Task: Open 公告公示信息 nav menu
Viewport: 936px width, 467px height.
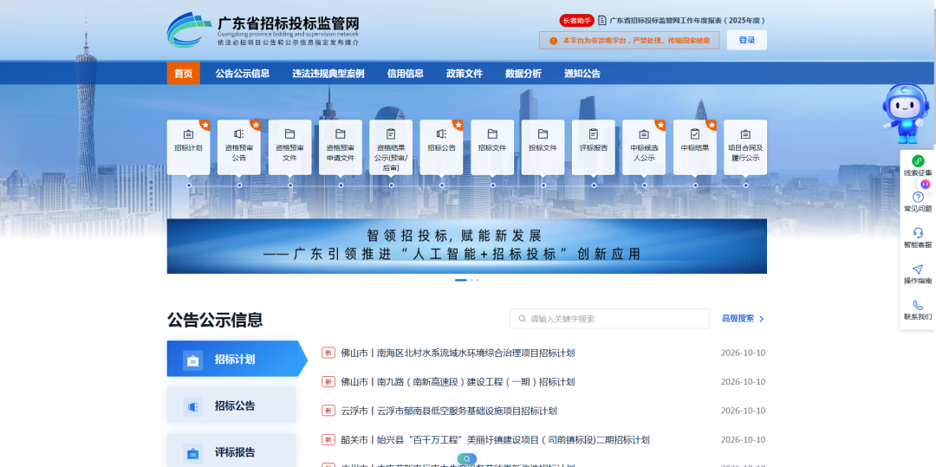Action: (243, 74)
